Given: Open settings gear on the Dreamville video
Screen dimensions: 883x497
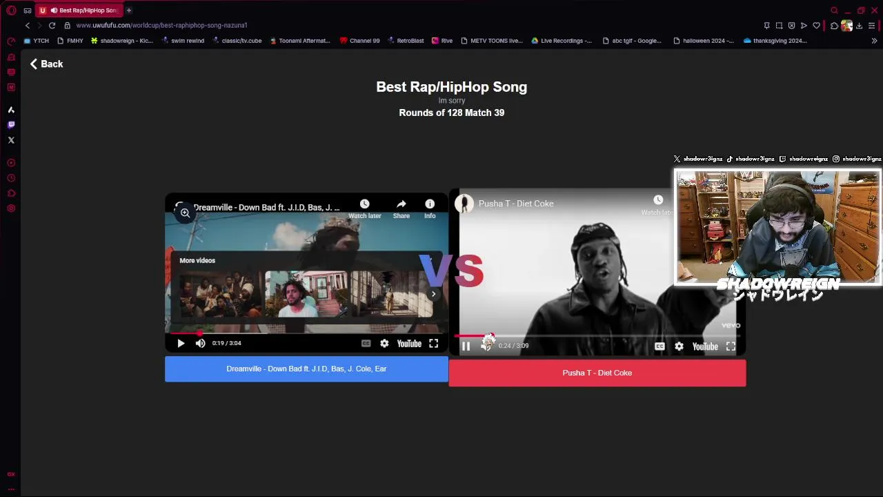Looking at the screenshot, I should pos(384,343).
